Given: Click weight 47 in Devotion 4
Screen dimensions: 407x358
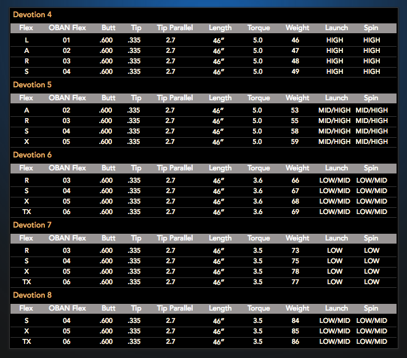Looking at the screenshot, I should pos(295,50).
